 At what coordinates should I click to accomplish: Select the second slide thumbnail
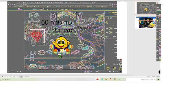click(x=146, y=22)
